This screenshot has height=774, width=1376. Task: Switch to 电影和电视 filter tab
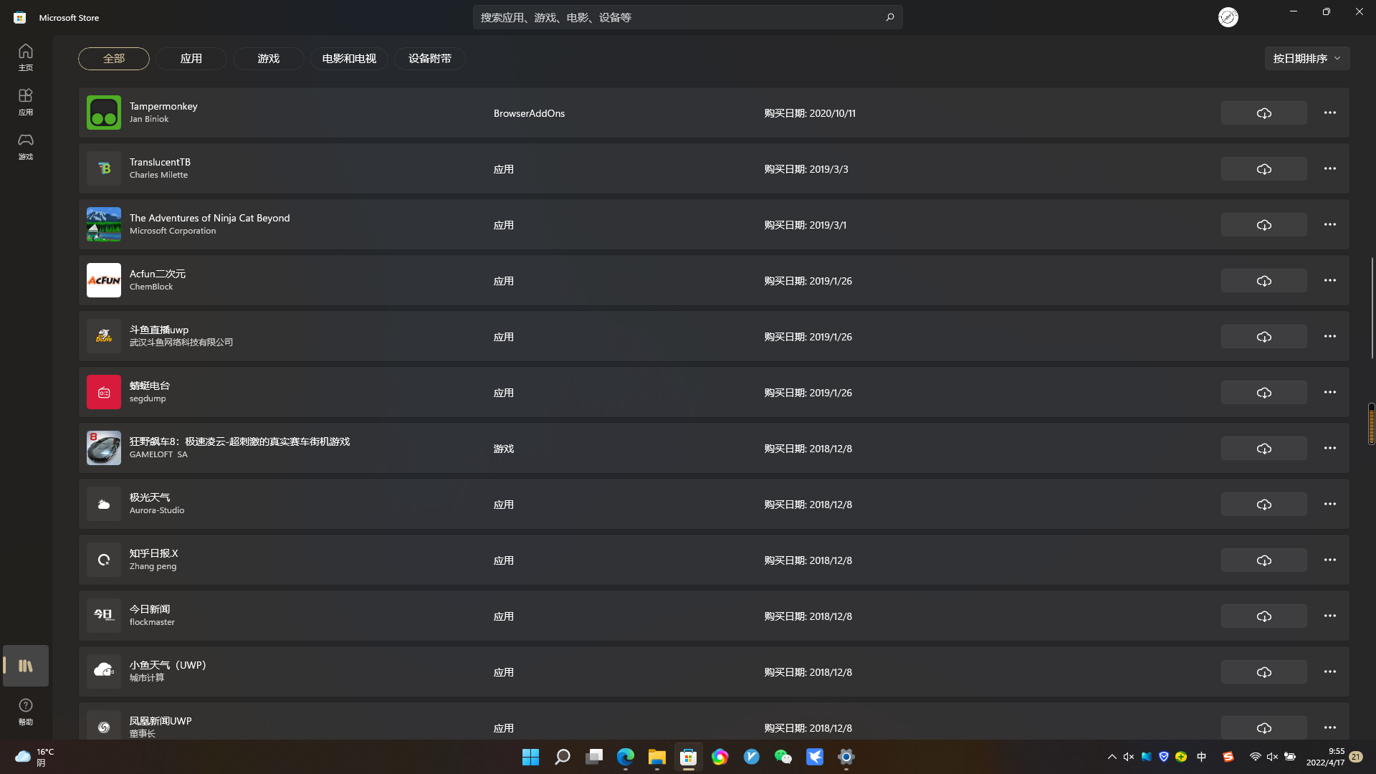pos(349,59)
